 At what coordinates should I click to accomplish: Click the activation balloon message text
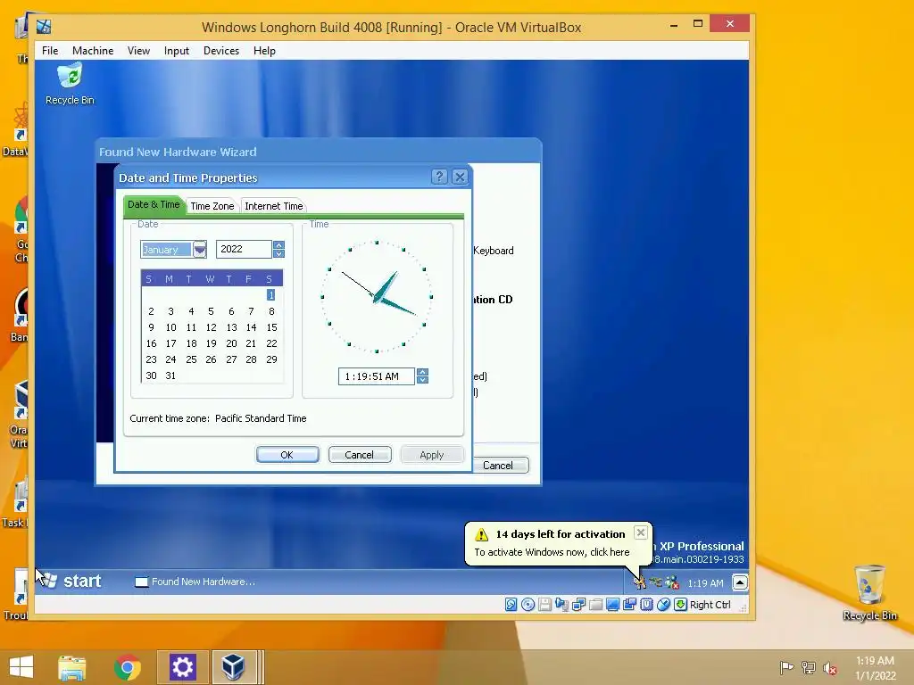(x=552, y=552)
